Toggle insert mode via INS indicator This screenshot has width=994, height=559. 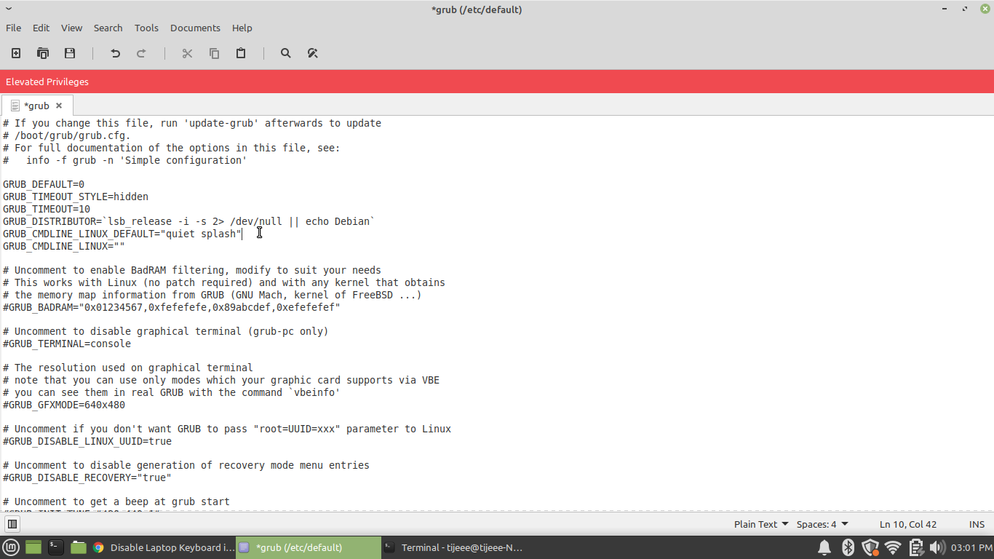tap(977, 523)
